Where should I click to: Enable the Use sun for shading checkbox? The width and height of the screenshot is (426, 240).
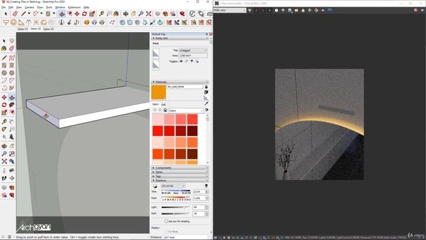click(166, 221)
